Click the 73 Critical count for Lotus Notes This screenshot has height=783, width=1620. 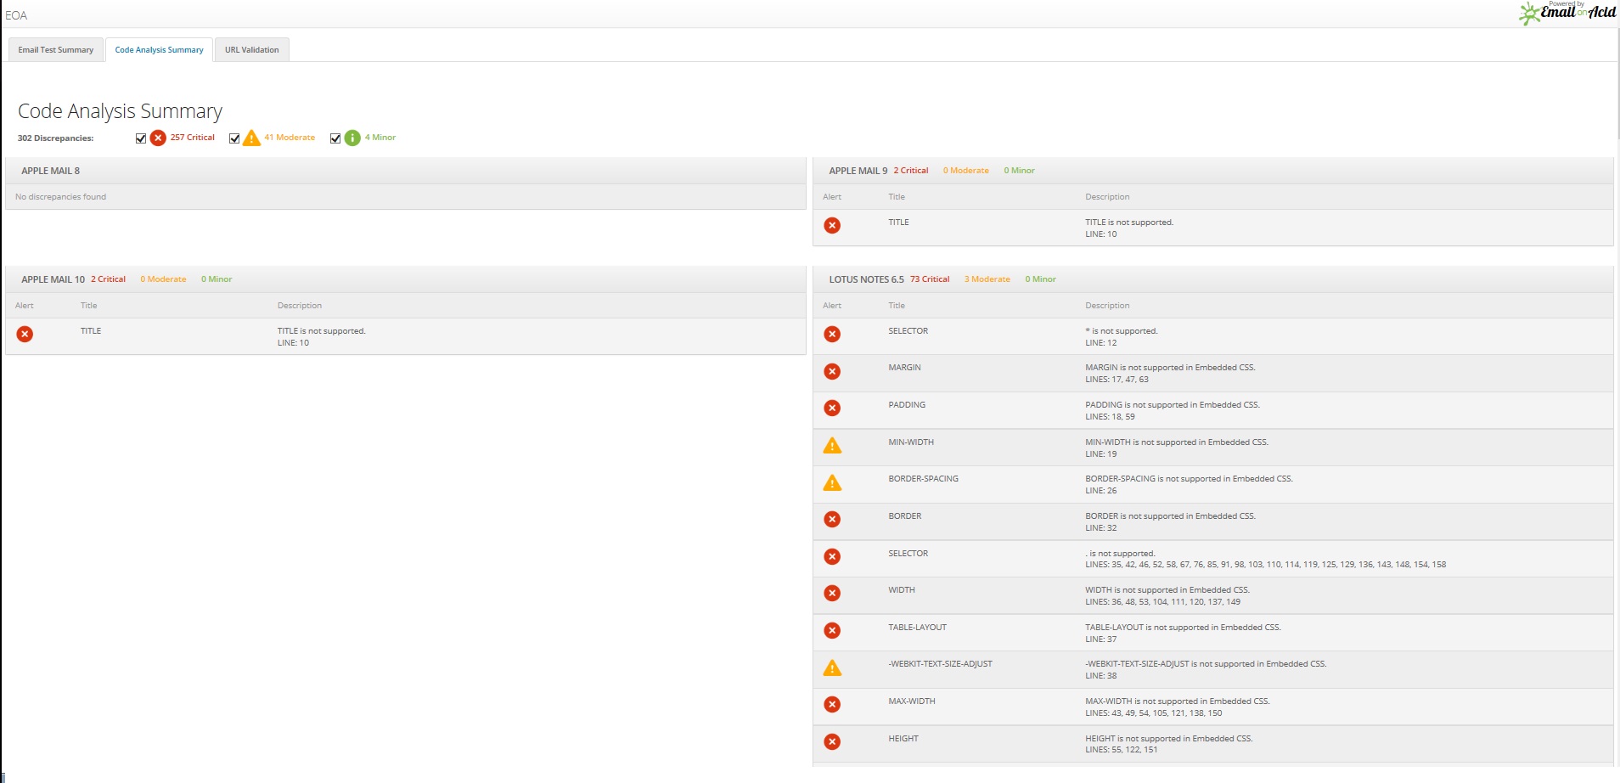coord(930,279)
